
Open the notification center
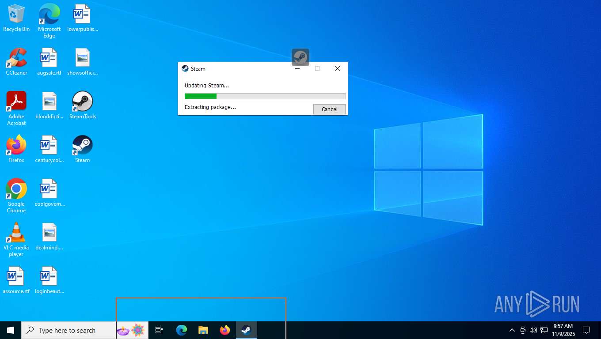(586, 330)
